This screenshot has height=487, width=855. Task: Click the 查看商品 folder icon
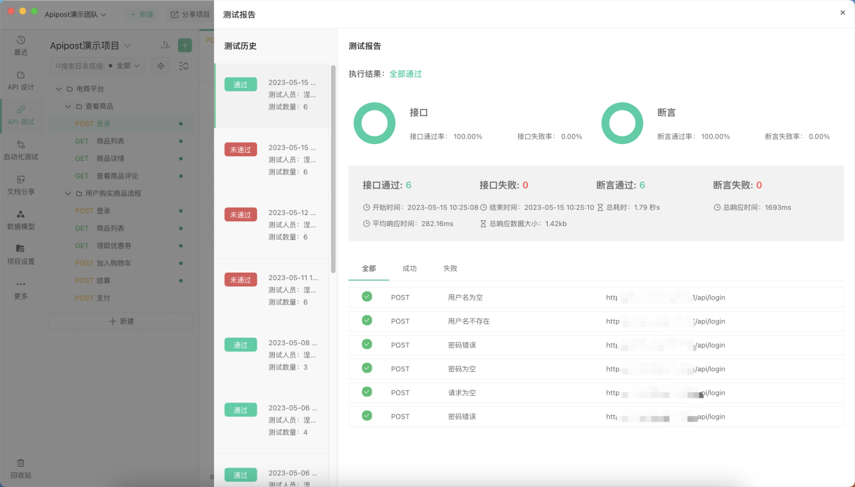tap(79, 106)
